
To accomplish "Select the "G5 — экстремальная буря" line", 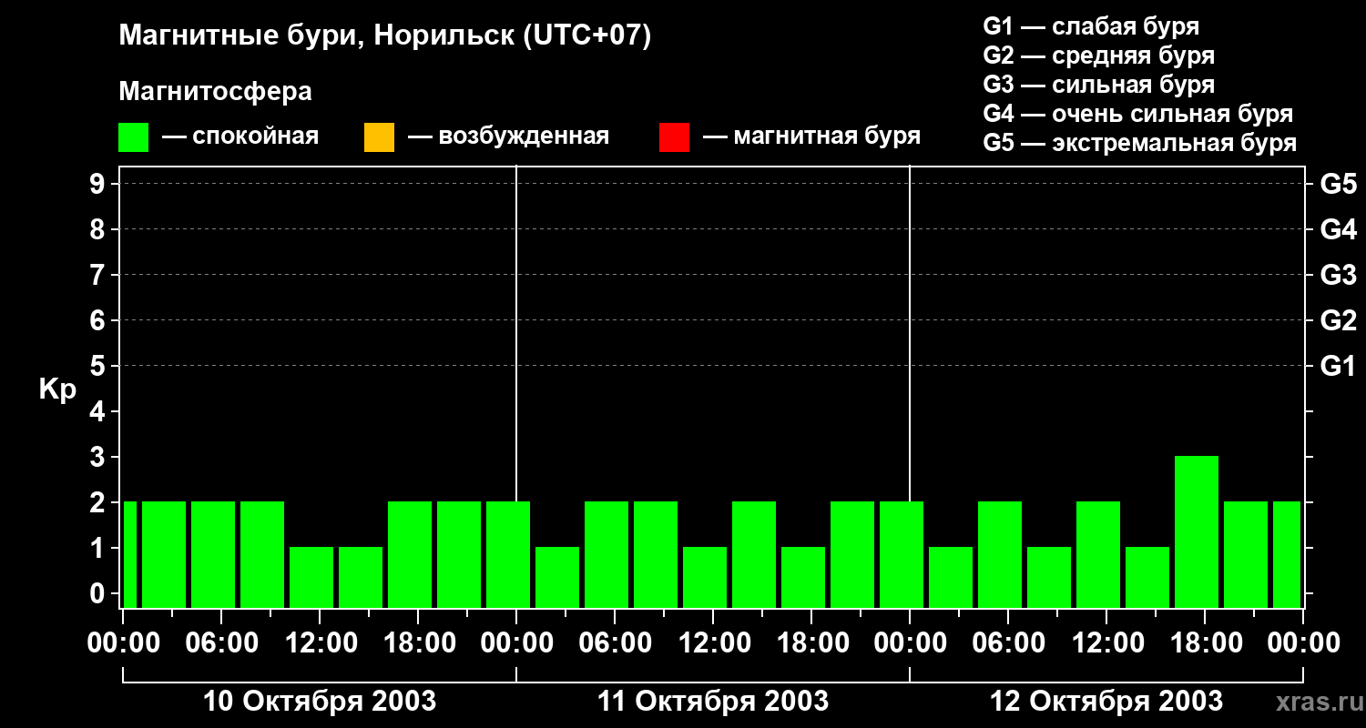I will click(x=1140, y=143).
